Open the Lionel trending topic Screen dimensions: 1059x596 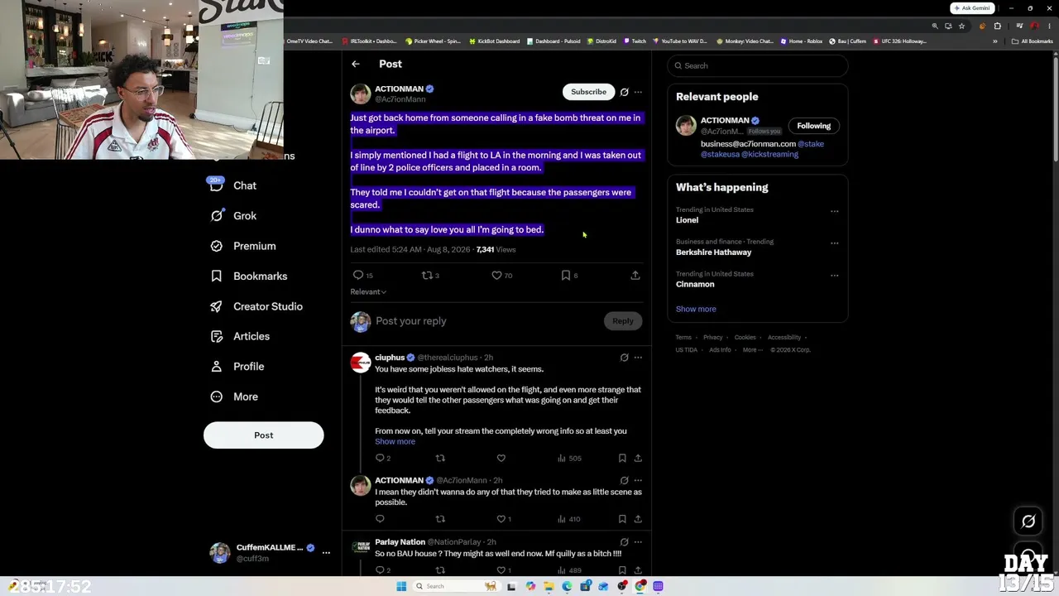click(688, 220)
